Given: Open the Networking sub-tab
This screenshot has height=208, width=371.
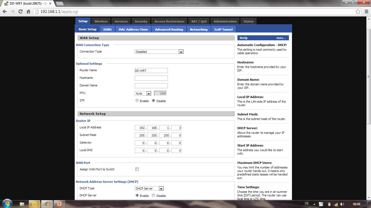Looking at the screenshot, I should tap(199, 30).
